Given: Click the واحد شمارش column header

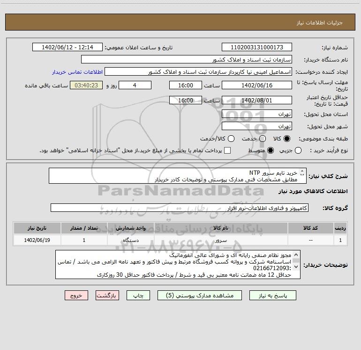Looking at the screenshot, I should [x=130, y=228].
